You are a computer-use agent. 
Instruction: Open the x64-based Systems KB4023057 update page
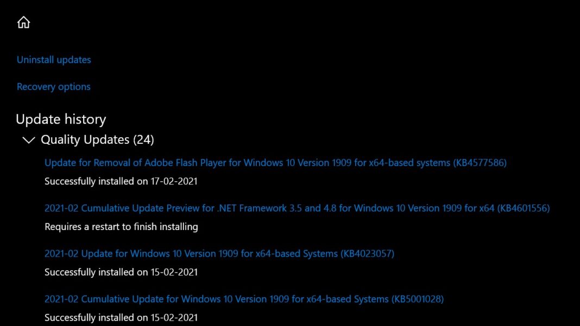[x=219, y=253]
